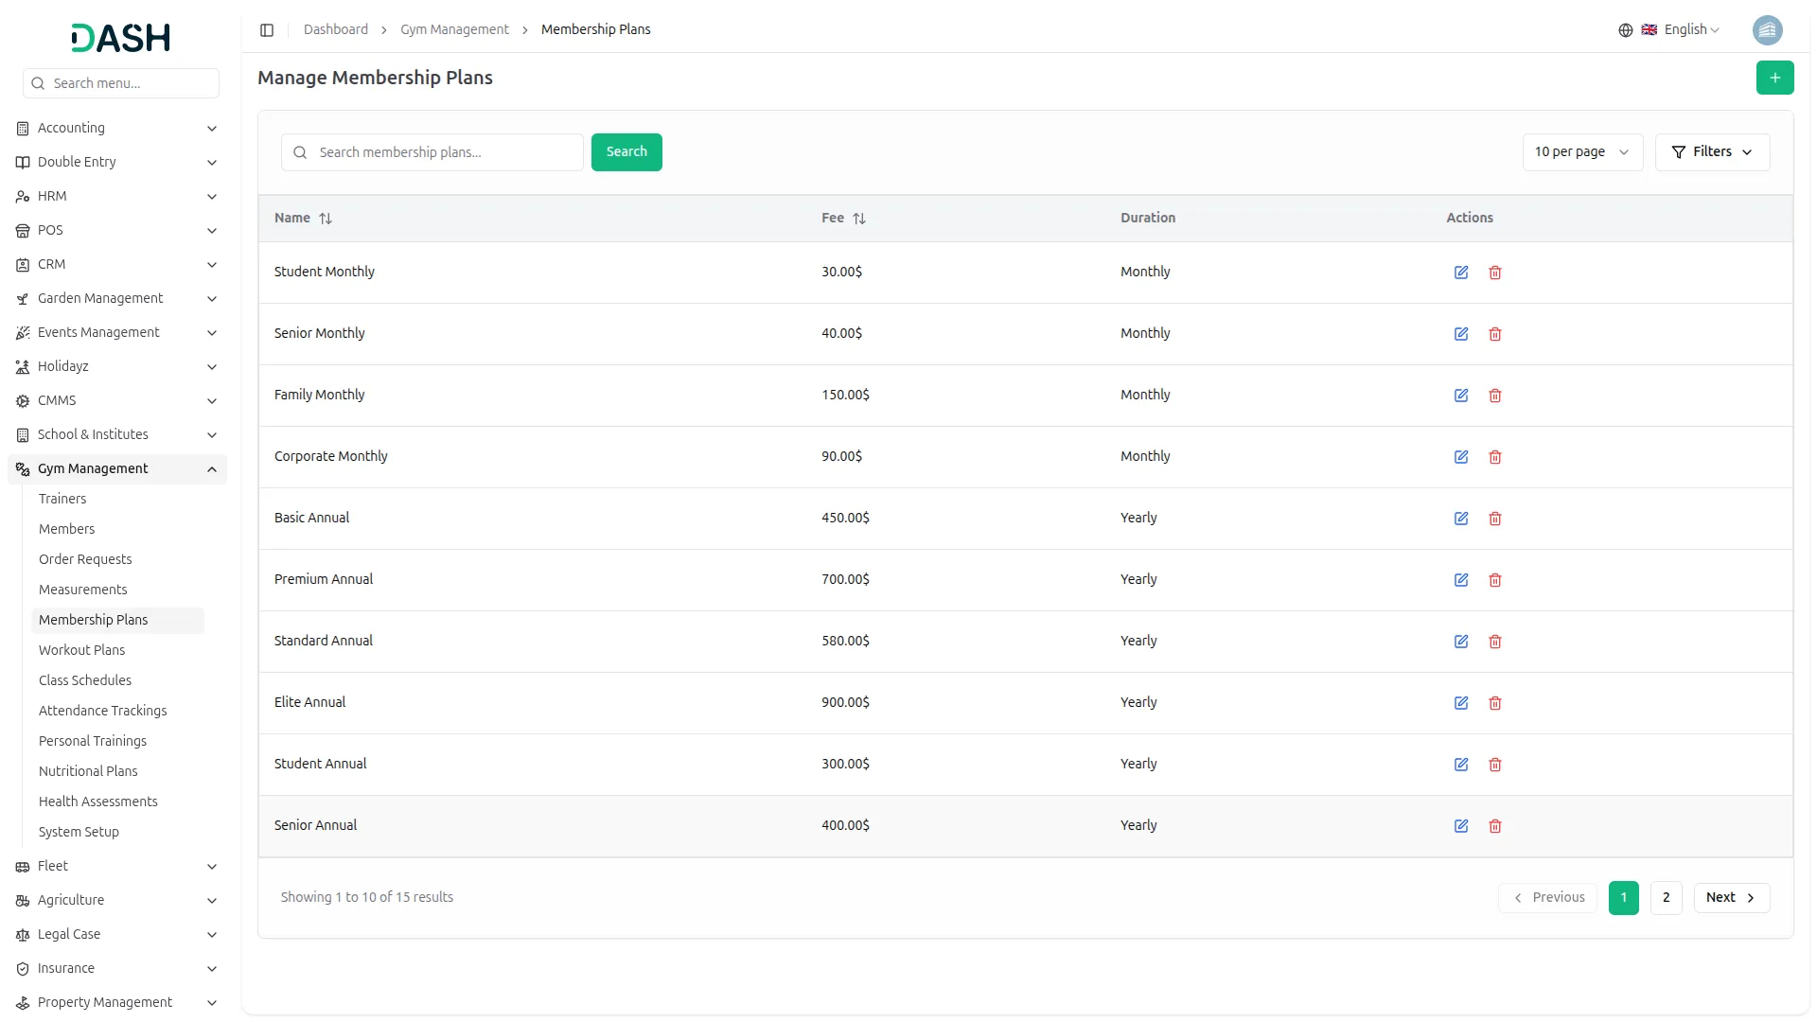
Task: Open the DASH logo home
Action: coord(120,38)
